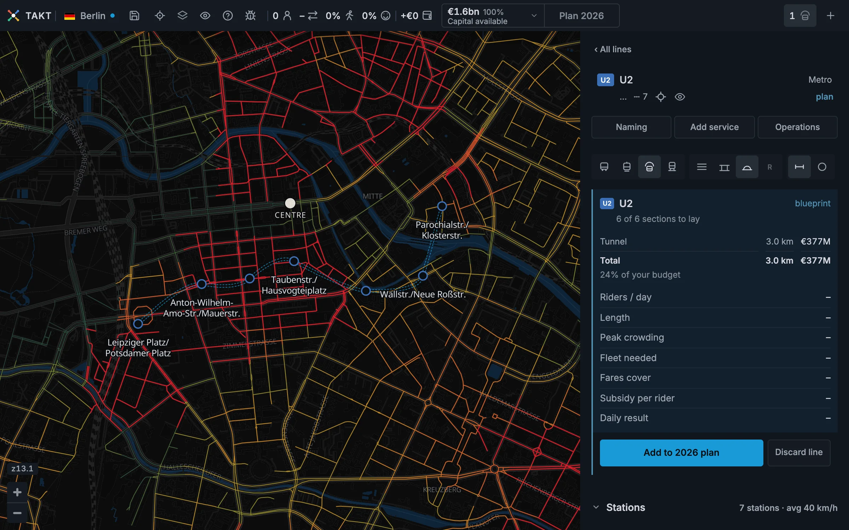Open the map layers icon

(x=183, y=16)
